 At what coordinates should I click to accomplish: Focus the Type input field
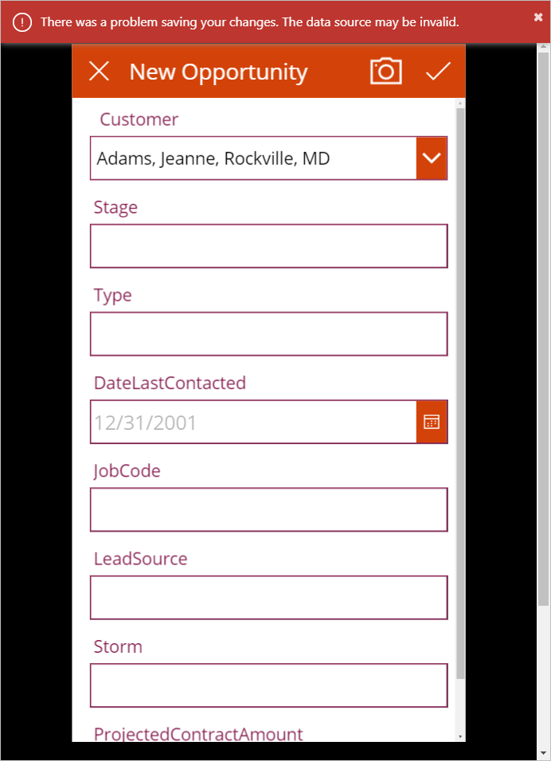click(x=268, y=334)
